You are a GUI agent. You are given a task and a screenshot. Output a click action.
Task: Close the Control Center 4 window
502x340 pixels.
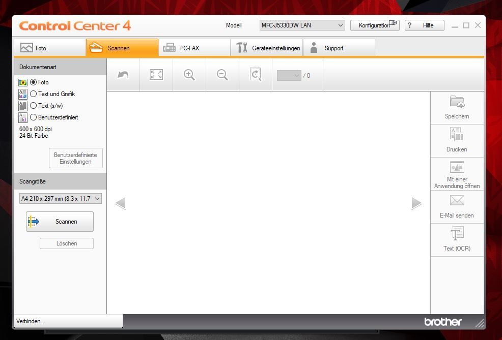pos(478,25)
